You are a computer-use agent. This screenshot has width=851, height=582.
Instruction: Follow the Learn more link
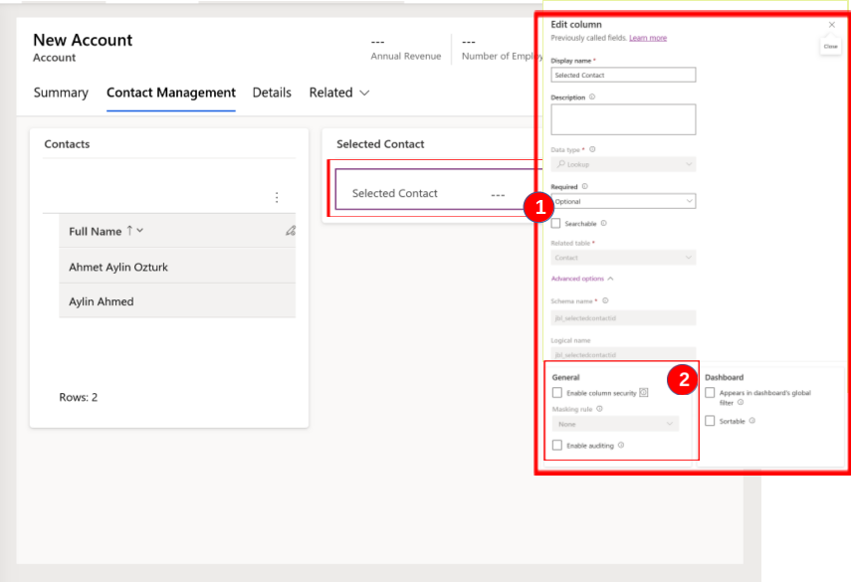pyautogui.click(x=648, y=37)
